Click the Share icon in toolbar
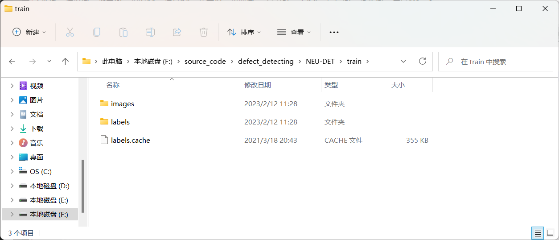 [177, 32]
